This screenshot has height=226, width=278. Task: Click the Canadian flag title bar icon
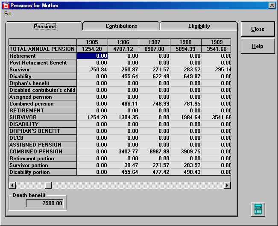click(6, 6)
